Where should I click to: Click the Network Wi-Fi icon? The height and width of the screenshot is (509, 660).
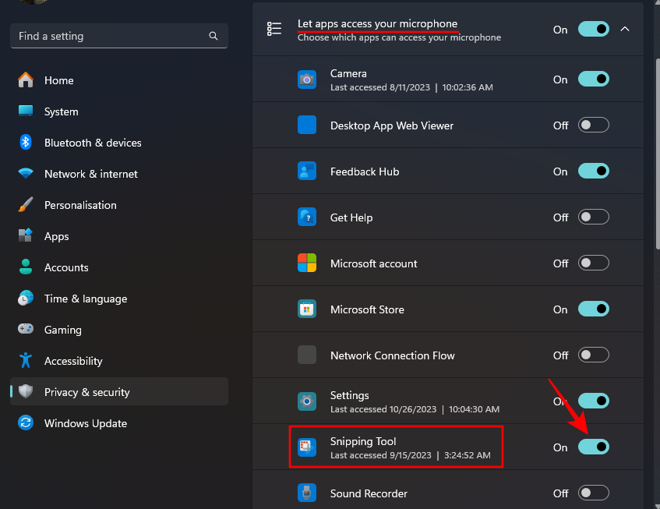click(x=26, y=174)
